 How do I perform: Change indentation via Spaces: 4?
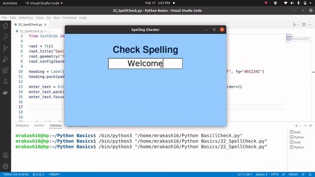coord(261,175)
